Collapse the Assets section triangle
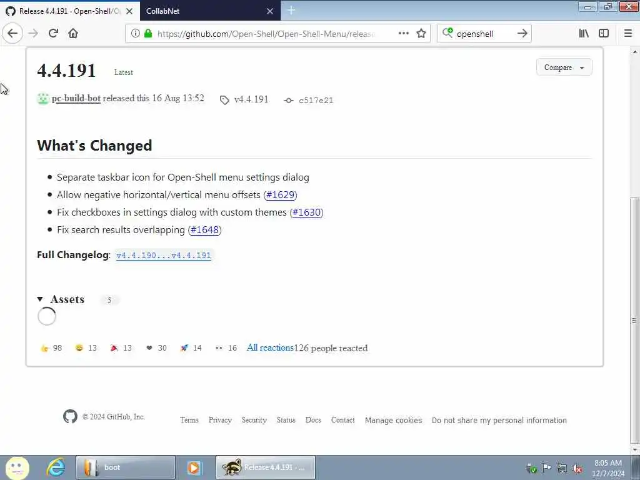The height and width of the screenshot is (480, 640). (x=40, y=299)
